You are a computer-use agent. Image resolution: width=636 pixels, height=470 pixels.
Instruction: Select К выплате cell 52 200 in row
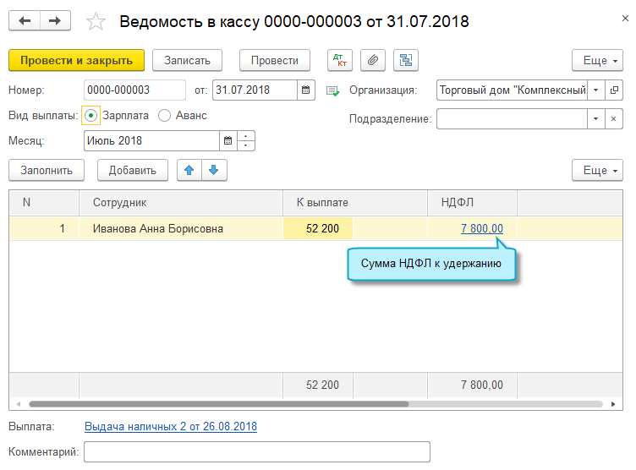[318, 229]
